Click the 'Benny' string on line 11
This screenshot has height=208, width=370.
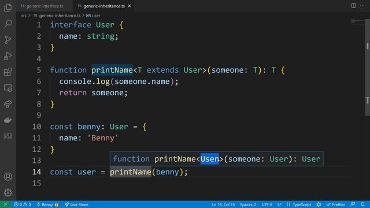pyautogui.click(x=103, y=138)
